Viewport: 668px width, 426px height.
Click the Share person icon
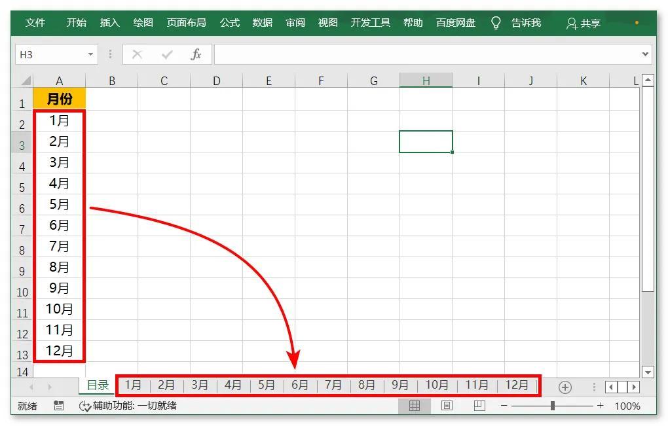(572, 23)
